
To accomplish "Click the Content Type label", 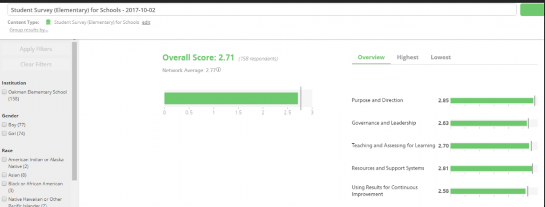I will (23, 22).
